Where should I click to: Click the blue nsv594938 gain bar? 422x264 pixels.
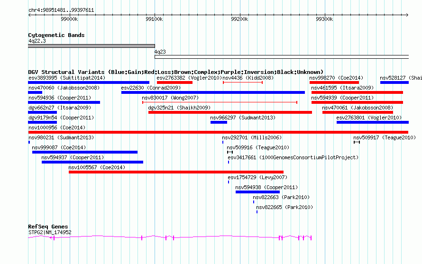pyautogui.click(x=257, y=192)
